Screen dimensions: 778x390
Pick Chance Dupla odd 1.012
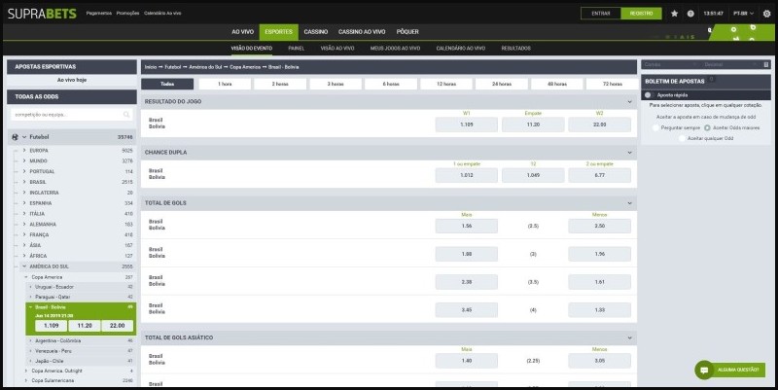click(467, 175)
